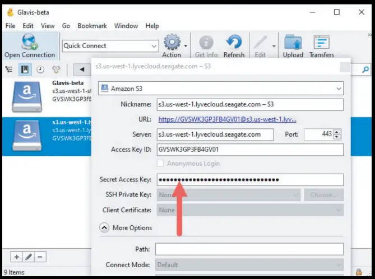Open the Go menu
Screen dimensions: 375x279
tap(66, 26)
